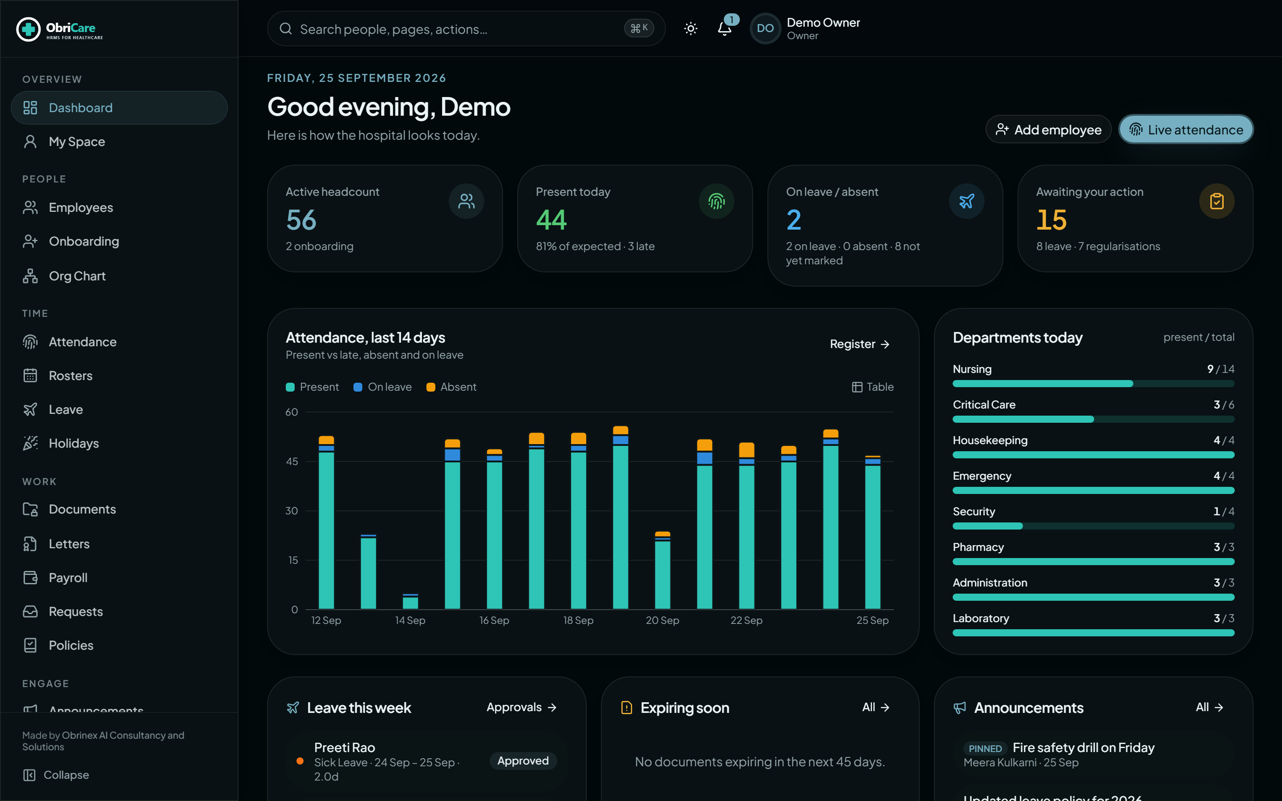
Task: Go to My Space
Action: 119,142
